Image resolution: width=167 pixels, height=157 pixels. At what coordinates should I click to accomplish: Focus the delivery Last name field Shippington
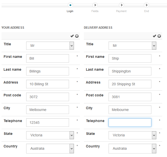[130, 71]
